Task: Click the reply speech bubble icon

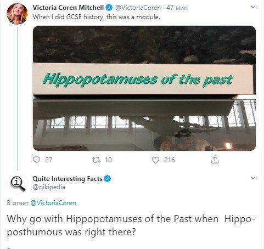Action: click(36, 160)
